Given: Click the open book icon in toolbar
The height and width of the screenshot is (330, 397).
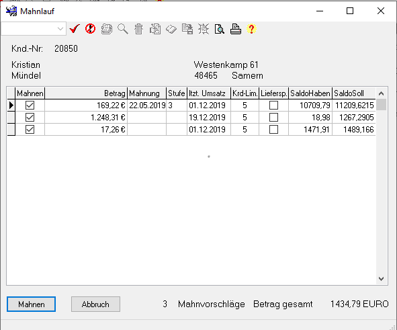Looking at the screenshot, I should [x=171, y=29].
